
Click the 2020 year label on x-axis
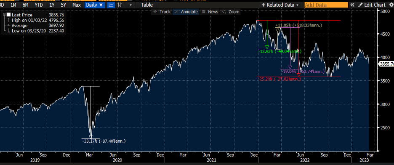[x=117, y=160]
